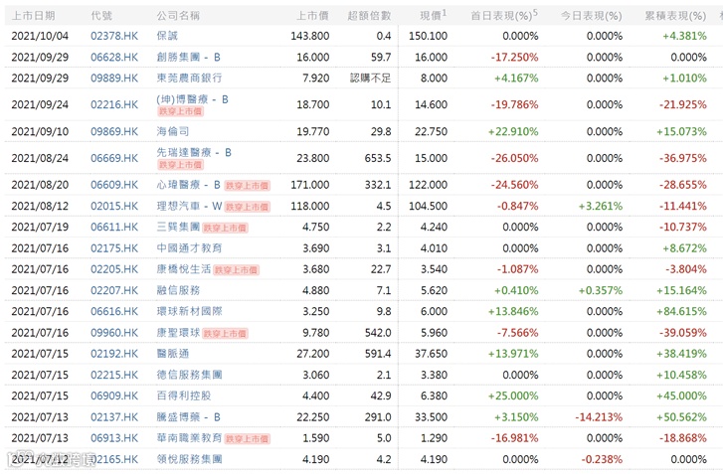
Task: Click the -39.059% cumulative performance value
Action: point(683,333)
